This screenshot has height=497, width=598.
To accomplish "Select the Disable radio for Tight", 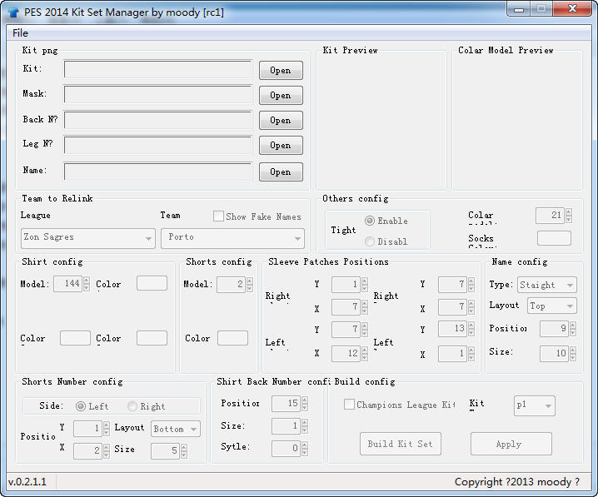I will click(x=370, y=241).
